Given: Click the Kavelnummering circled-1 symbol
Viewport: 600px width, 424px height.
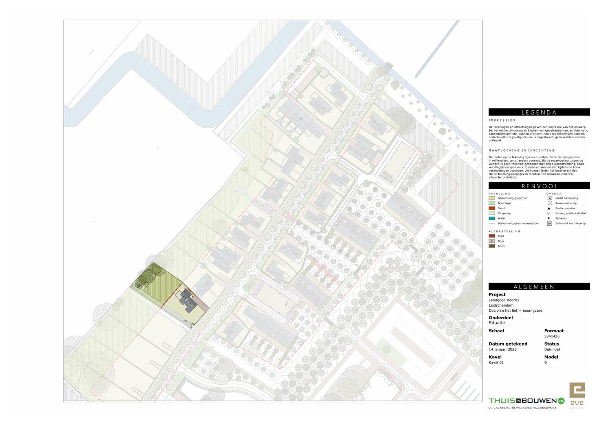Looking at the screenshot, I should (549, 203).
